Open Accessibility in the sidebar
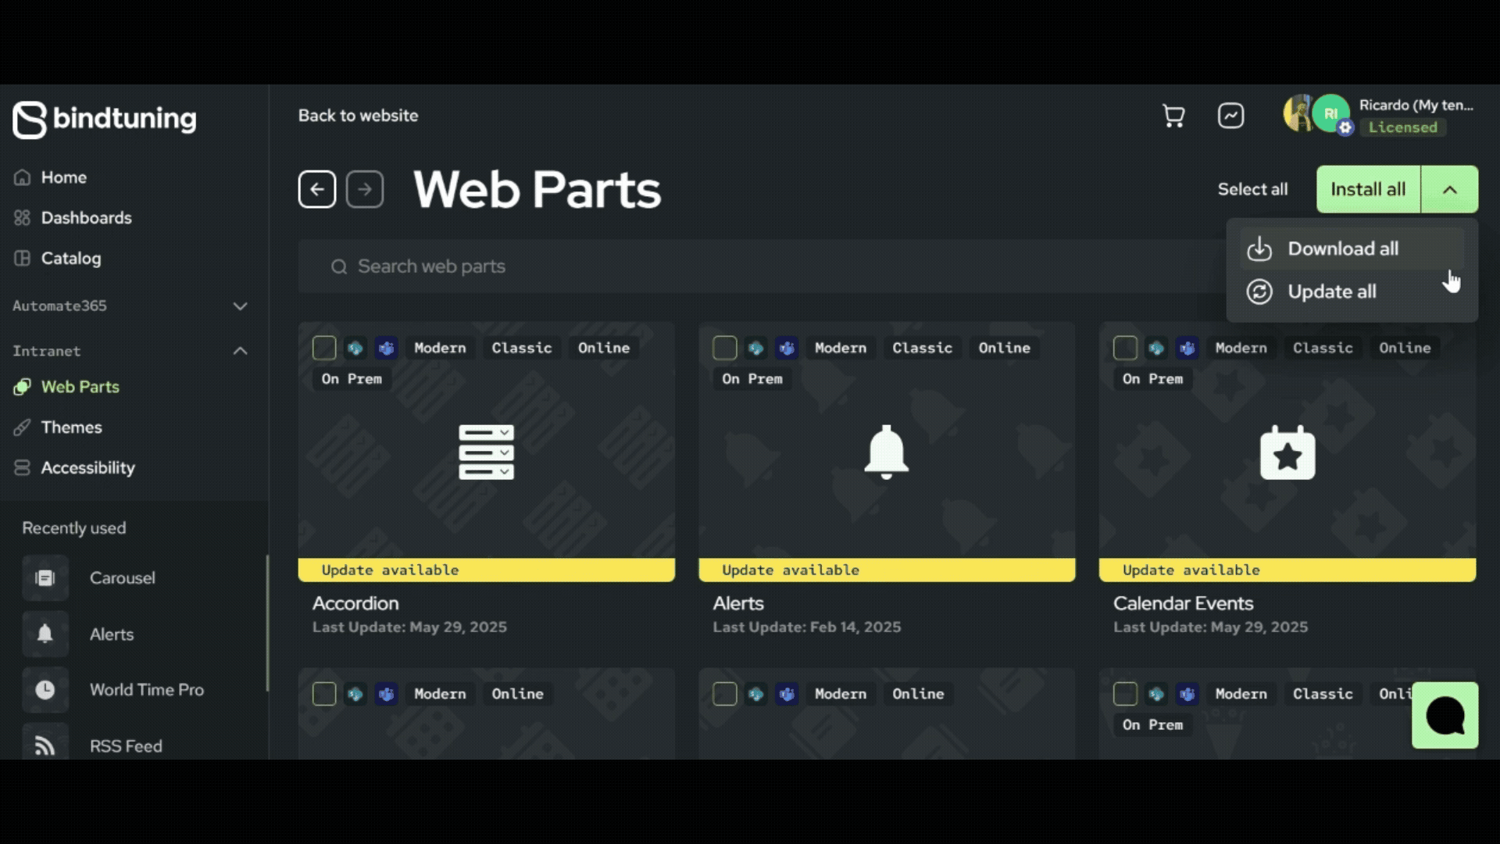The image size is (1500, 844). pos(87,467)
